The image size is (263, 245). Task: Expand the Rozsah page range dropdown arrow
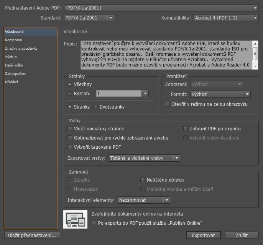pyautogui.click(x=145, y=94)
